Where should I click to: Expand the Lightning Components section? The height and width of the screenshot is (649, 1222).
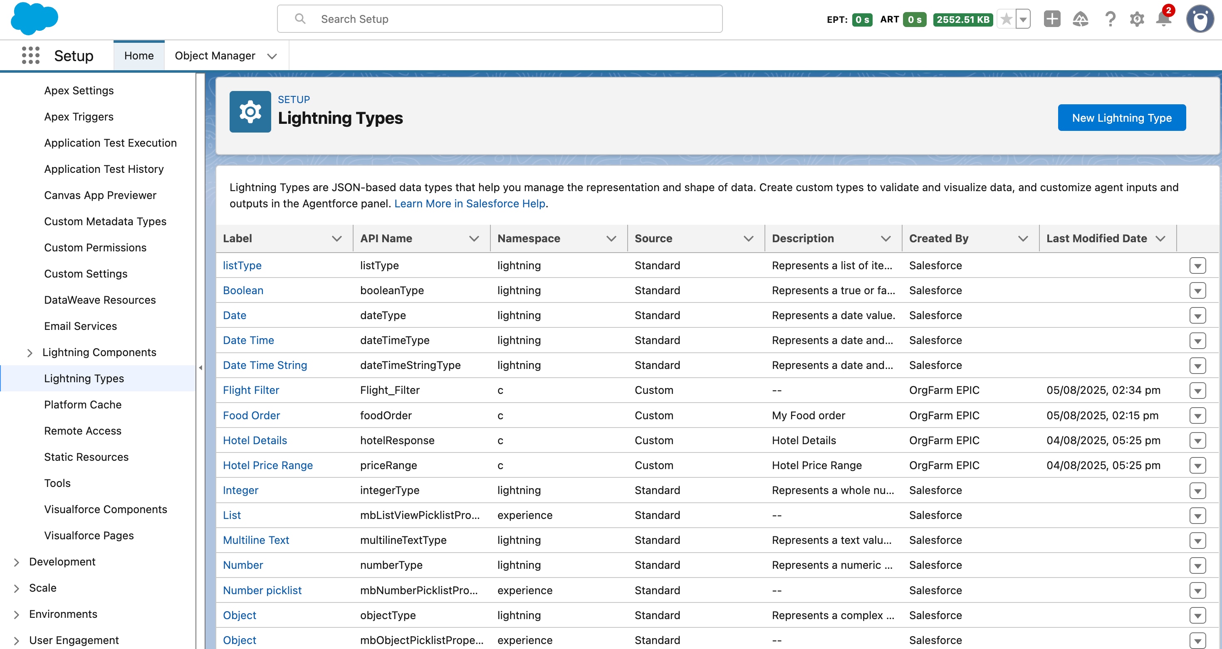pyautogui.click(x=30, y=352)
